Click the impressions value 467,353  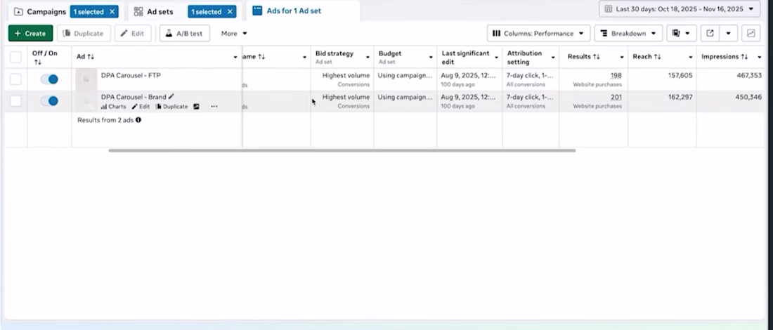click(x=748, y=75)
